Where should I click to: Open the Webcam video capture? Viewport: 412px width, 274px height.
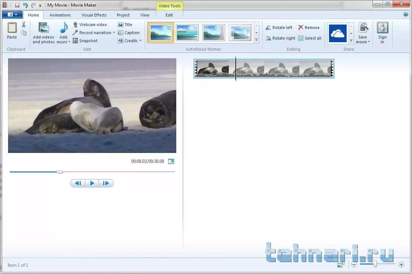pos(93,24)
